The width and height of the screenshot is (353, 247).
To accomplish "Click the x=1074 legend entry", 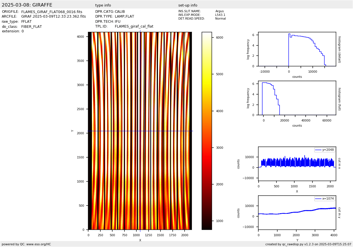I will (325, 199).
